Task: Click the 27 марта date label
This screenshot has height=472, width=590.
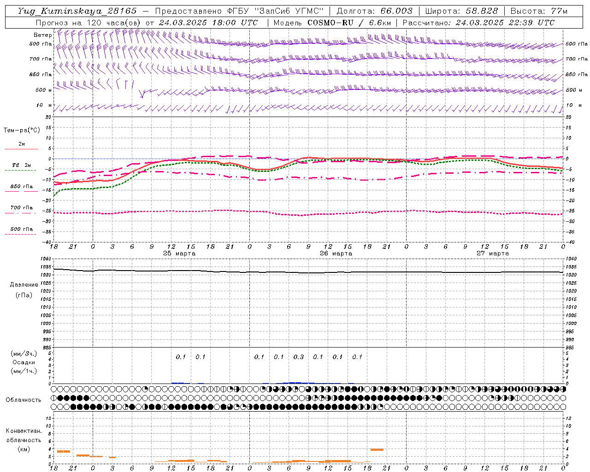Action: click(493, 254)
